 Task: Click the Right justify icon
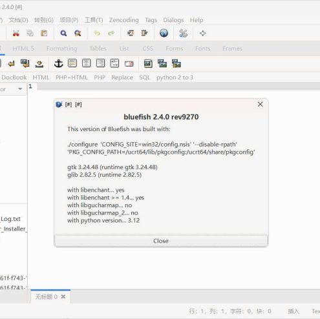click(100, 63)
